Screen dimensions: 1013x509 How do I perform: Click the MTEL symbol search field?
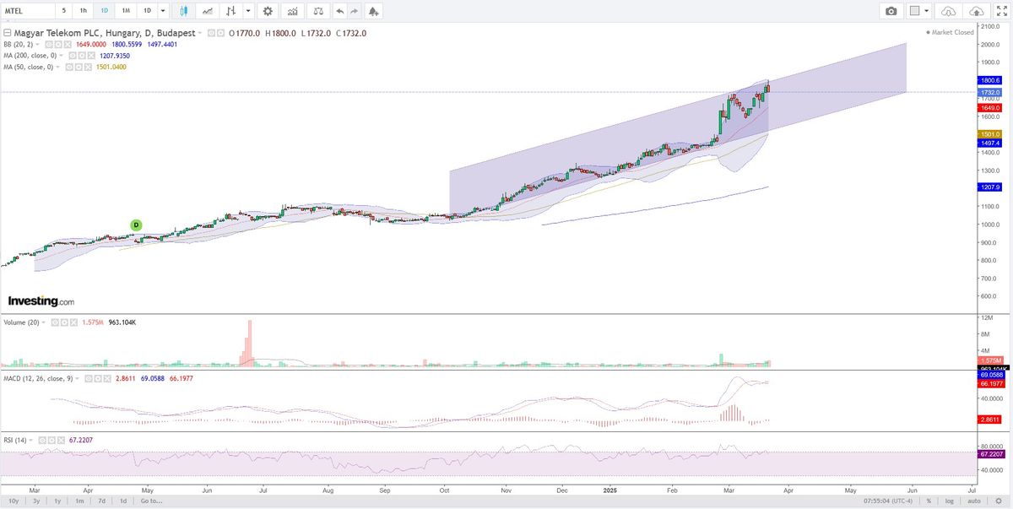coord(27,11)
